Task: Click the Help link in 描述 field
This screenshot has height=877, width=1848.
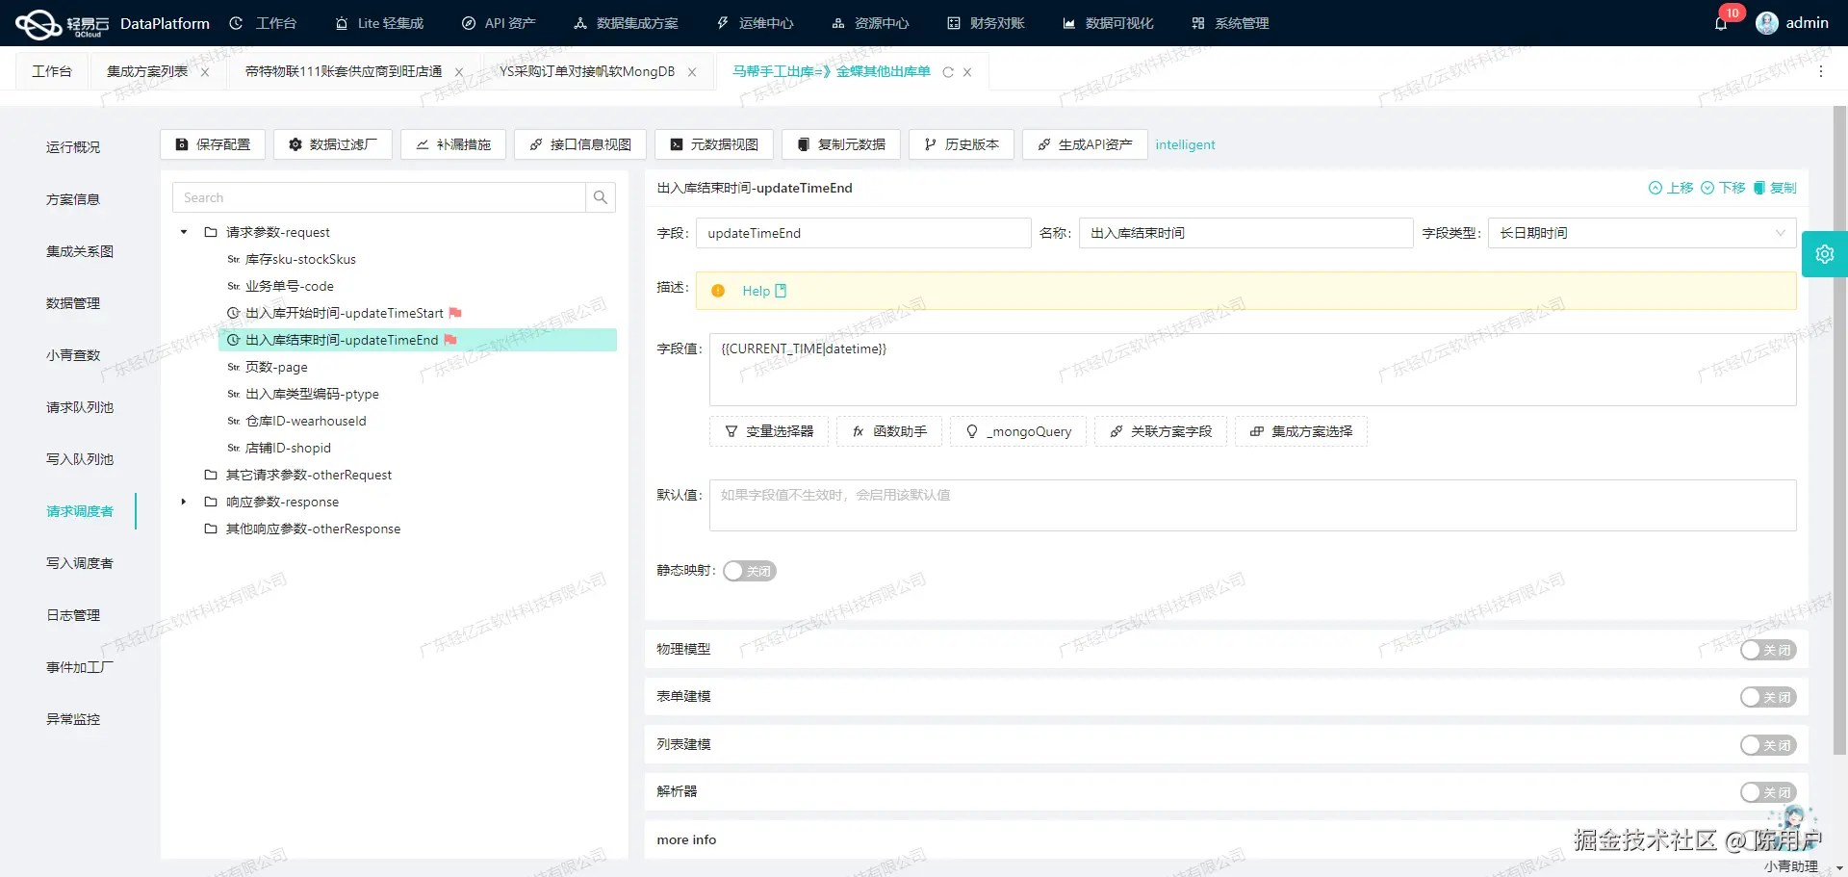Action: tap(757, 290)
